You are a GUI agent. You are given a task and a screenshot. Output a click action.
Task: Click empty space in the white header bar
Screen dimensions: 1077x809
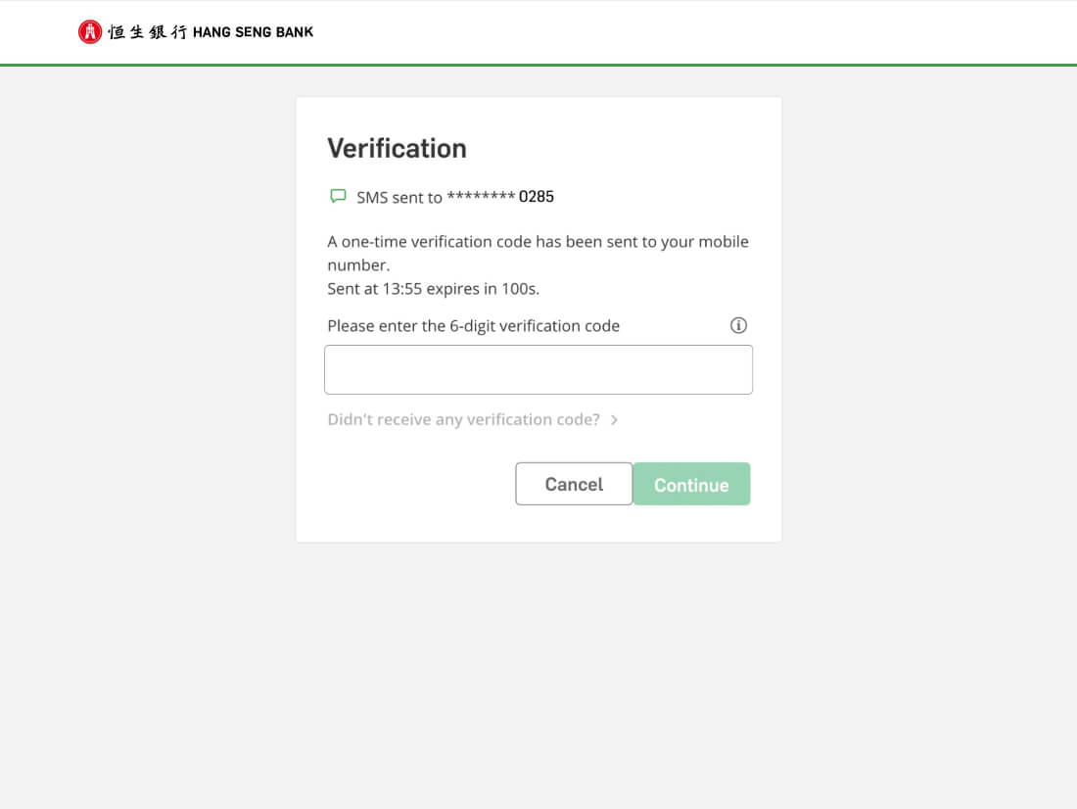pyautogui.click(x=685, y=32)
